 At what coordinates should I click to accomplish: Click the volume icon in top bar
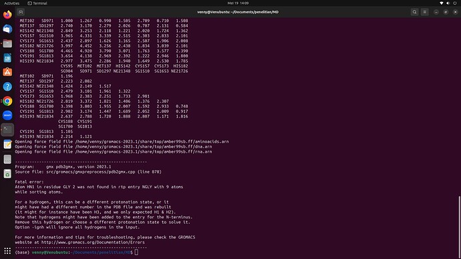(448, 3)
